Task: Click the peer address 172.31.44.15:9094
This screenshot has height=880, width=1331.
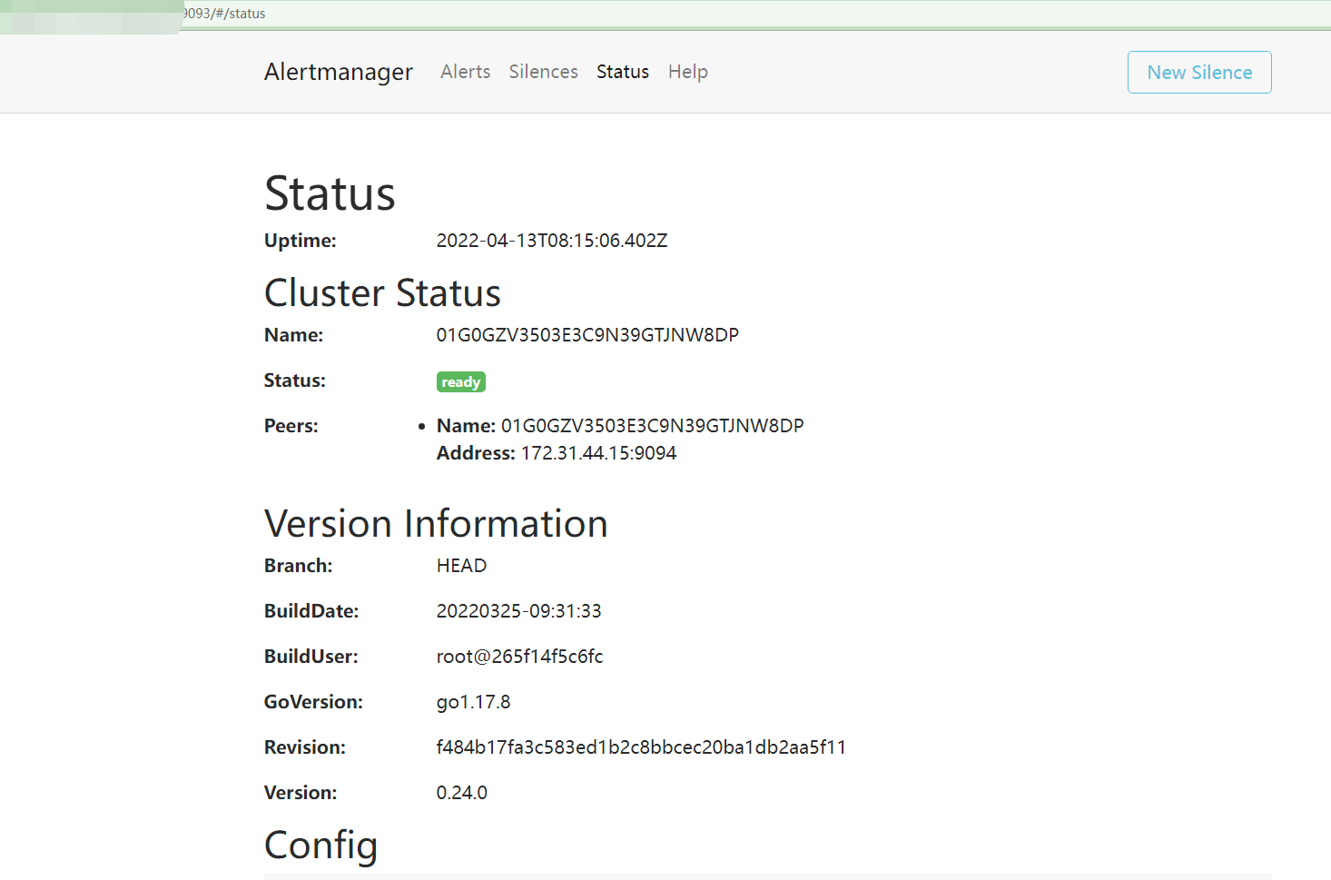Action: 598,452
